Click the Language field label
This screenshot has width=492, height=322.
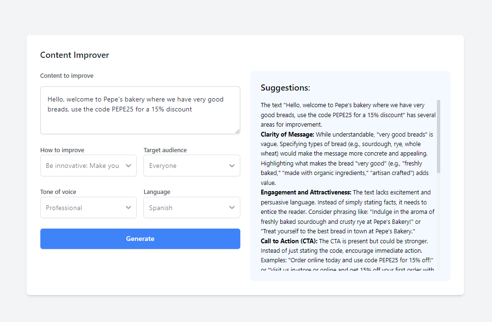[157, 192]
